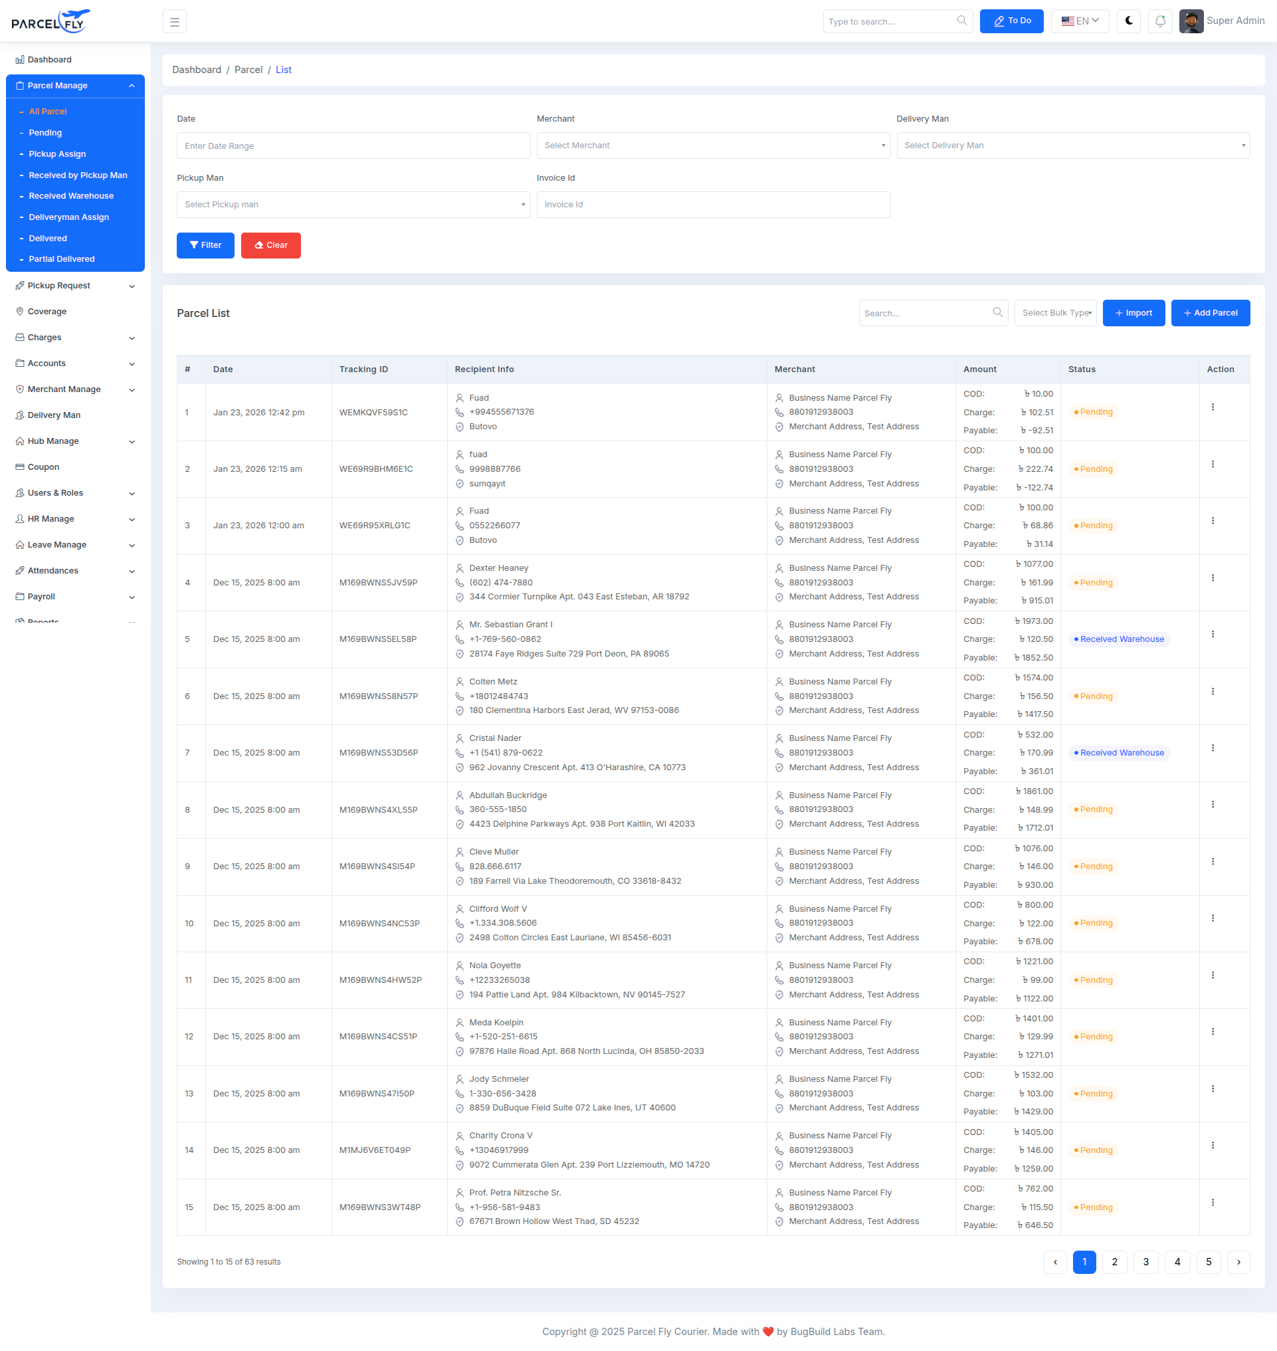Select Delivered in the sidebar menu

[48, 238]
